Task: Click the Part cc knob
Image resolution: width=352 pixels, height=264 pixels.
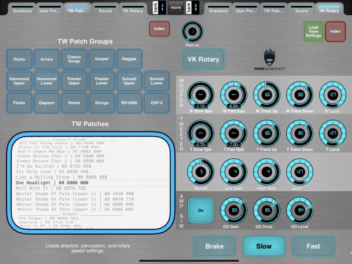Action: click(192, 32)
